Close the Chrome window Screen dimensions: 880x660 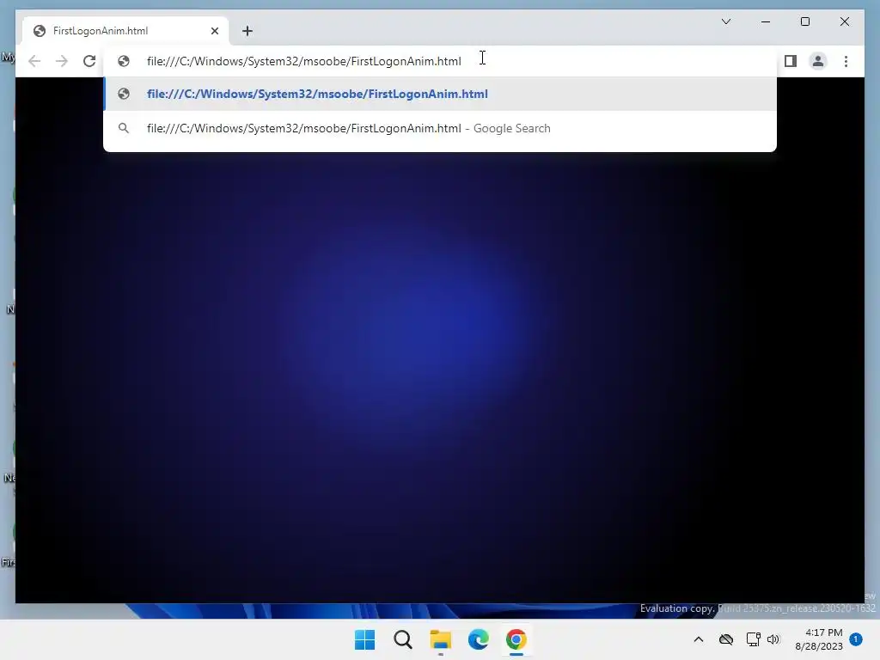point(844,21)
